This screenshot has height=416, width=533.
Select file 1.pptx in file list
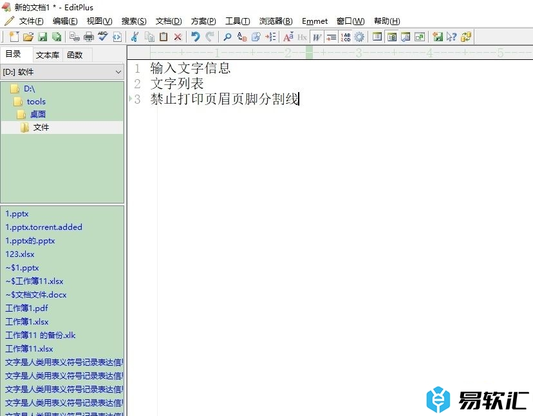click(x=17, y=214)
